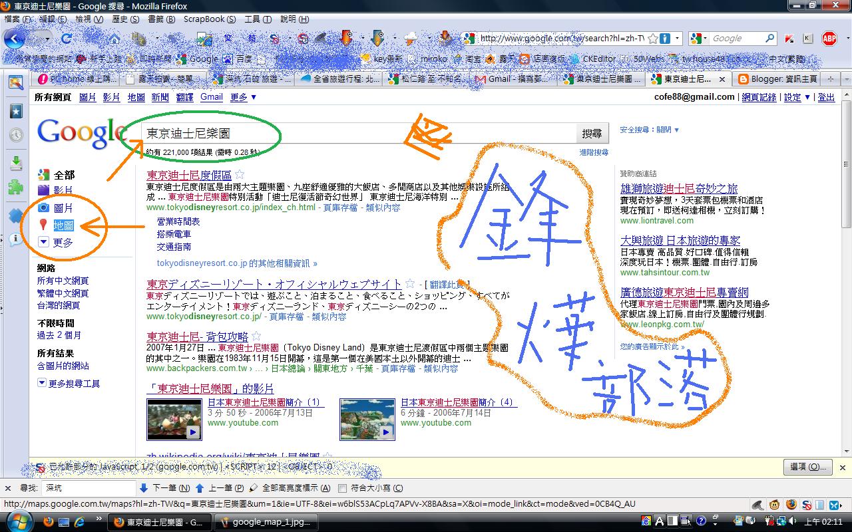Open the 設定 dropdown

pyautogui.click(x=797, y=97)
